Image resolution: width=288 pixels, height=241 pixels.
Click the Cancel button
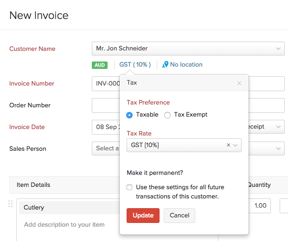(179, 216)
